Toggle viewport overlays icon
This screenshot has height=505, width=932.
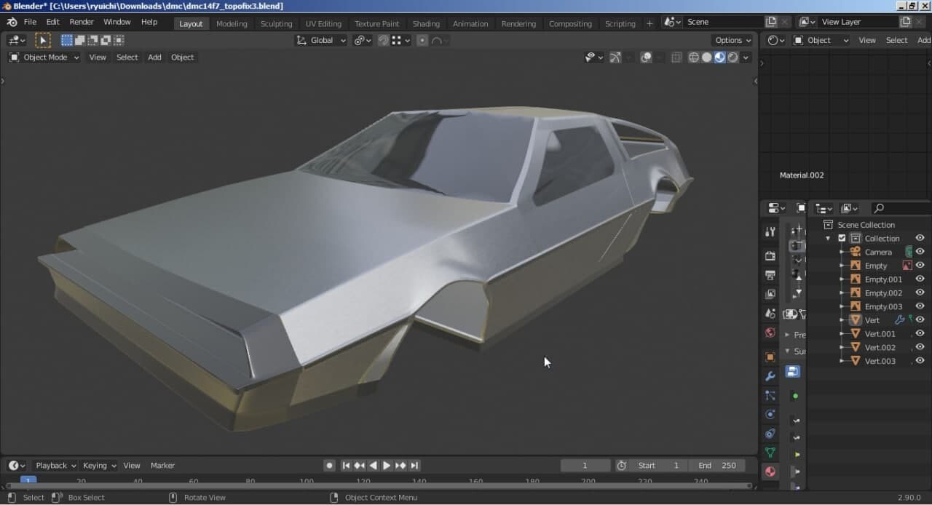[x=646, y=57]
